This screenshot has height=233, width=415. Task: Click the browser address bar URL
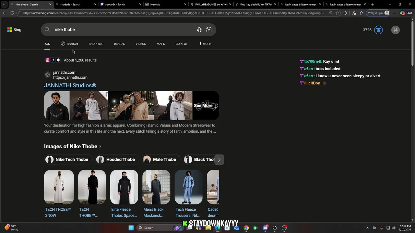tap(173, 13)
